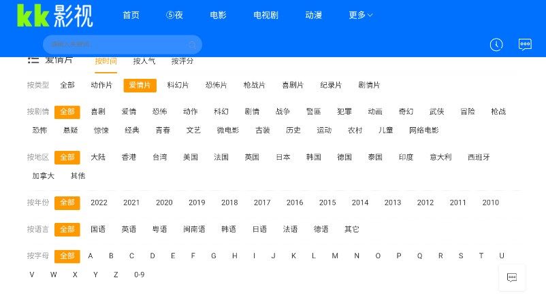
Task: Sort by 按时间 tab
Action: [x=106, y=61]
